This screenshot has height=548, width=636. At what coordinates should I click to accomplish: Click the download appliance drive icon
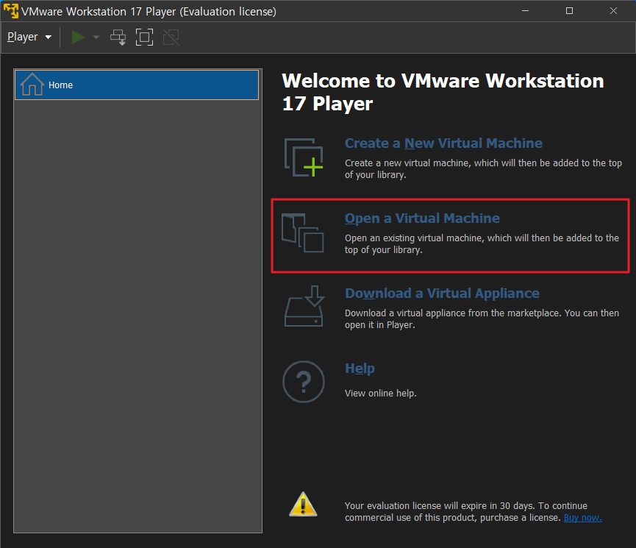click(x=304, y=306)
